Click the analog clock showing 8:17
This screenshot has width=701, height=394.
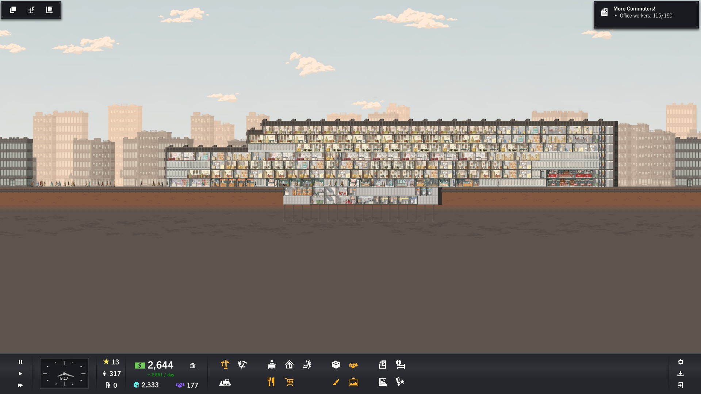click(64, 373)
